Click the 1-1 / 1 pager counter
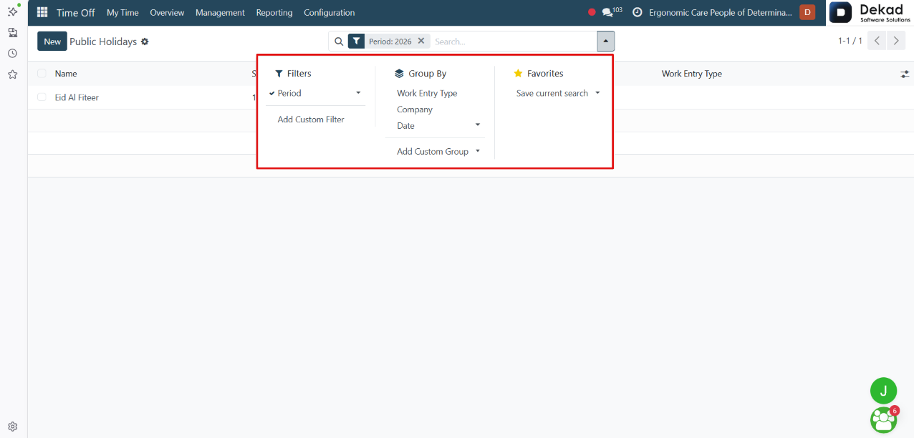Screen dimensions: 914x438 tap(850, 41)
